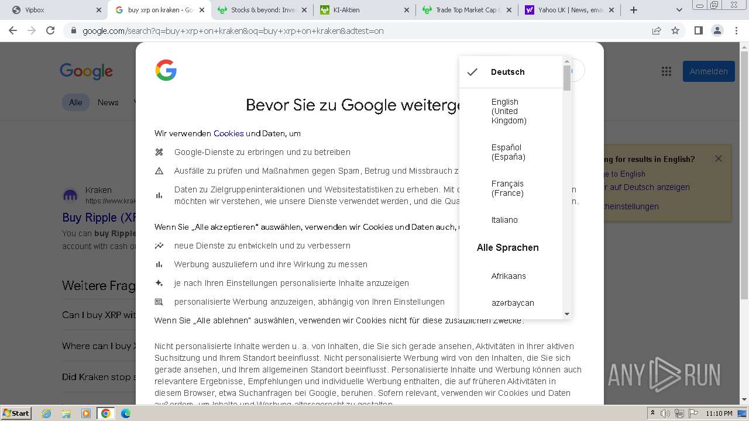
Task: Expand 'Can I buy XRP' question
Action: 99,315
